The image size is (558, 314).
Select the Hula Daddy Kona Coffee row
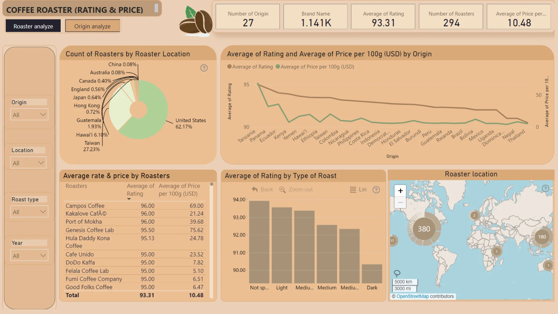(135, 242)
